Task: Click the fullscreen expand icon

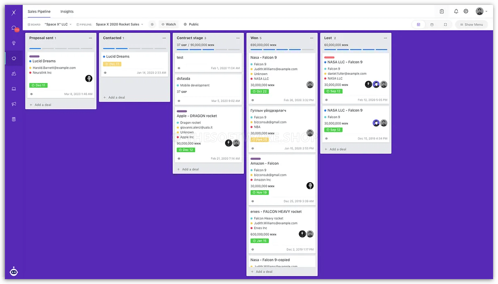Action: point(445,24)
